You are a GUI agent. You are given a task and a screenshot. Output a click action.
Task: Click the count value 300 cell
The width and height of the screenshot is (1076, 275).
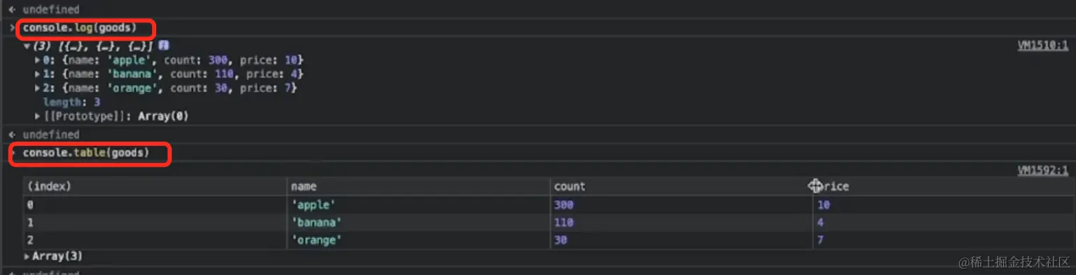point(681,205)
